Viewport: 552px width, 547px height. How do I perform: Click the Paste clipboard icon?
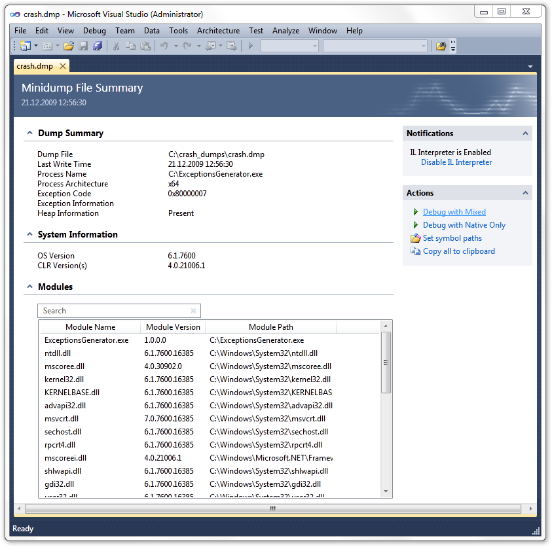tap(145, 46)
